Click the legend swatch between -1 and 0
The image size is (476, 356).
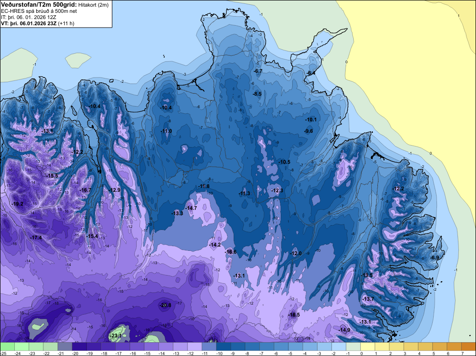tap(353, 346)
